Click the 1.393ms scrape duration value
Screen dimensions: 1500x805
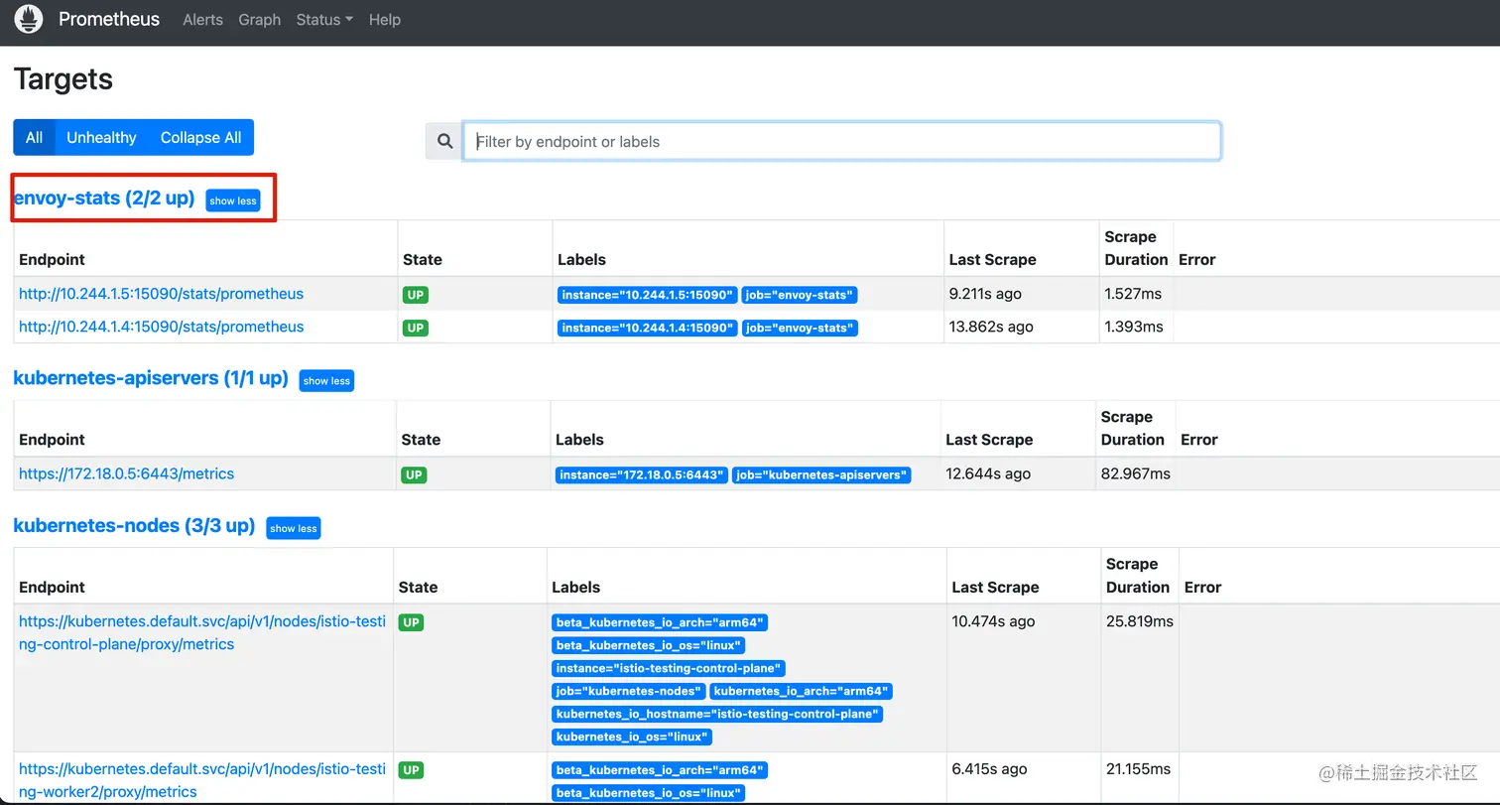click(1134, 327)
